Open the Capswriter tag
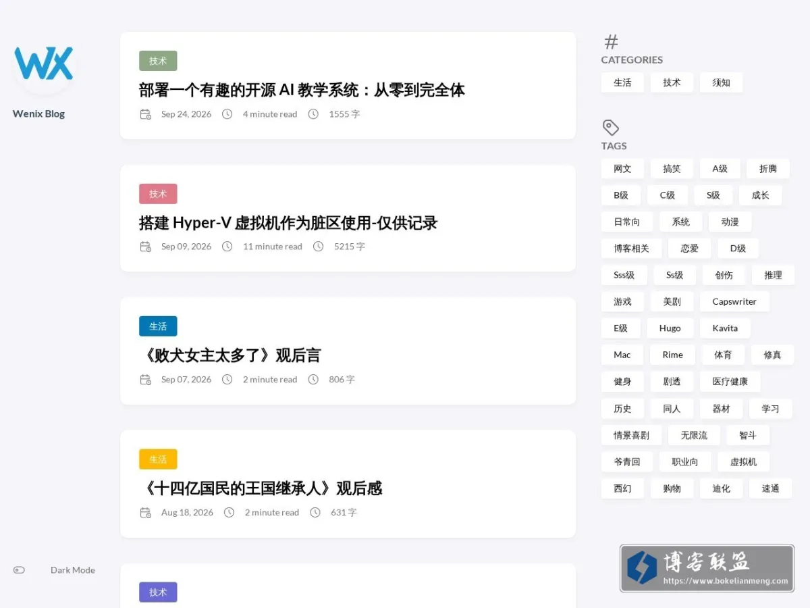 click(734, 302)
